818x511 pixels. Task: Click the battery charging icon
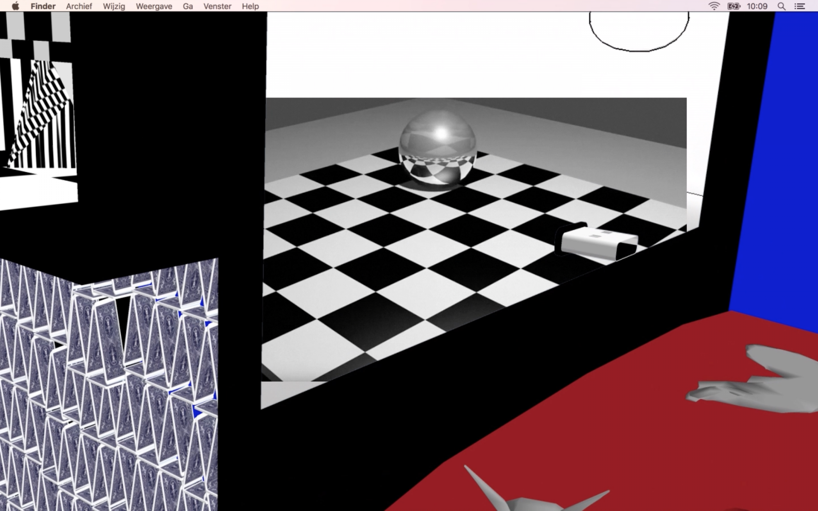[x=733, y=6]
